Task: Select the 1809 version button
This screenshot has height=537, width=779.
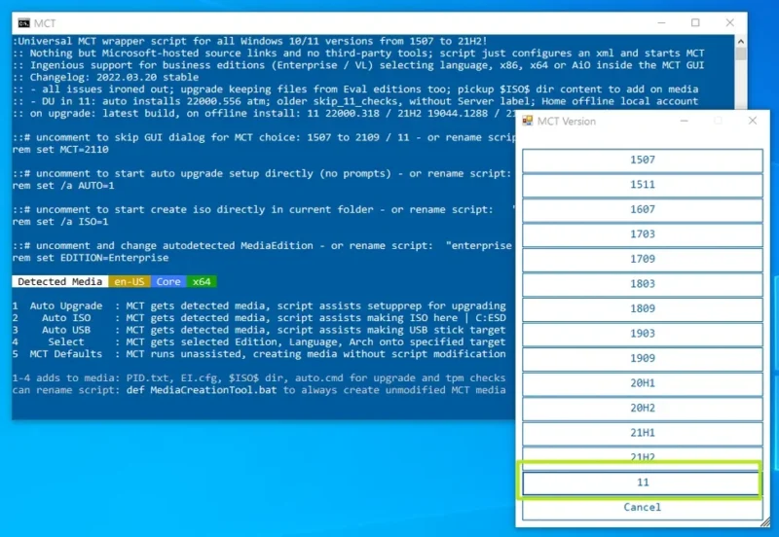Action: [x=642, y=309]
